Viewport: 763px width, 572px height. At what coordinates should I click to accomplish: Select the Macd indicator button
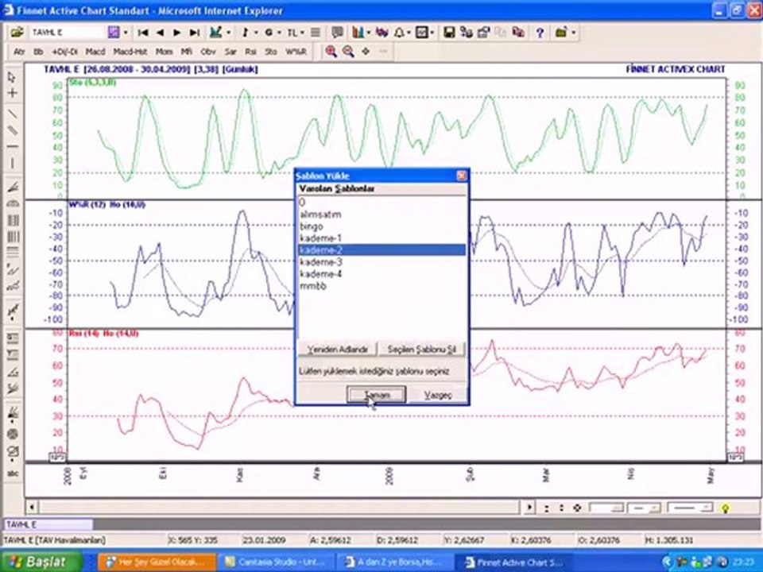point(95,52)
